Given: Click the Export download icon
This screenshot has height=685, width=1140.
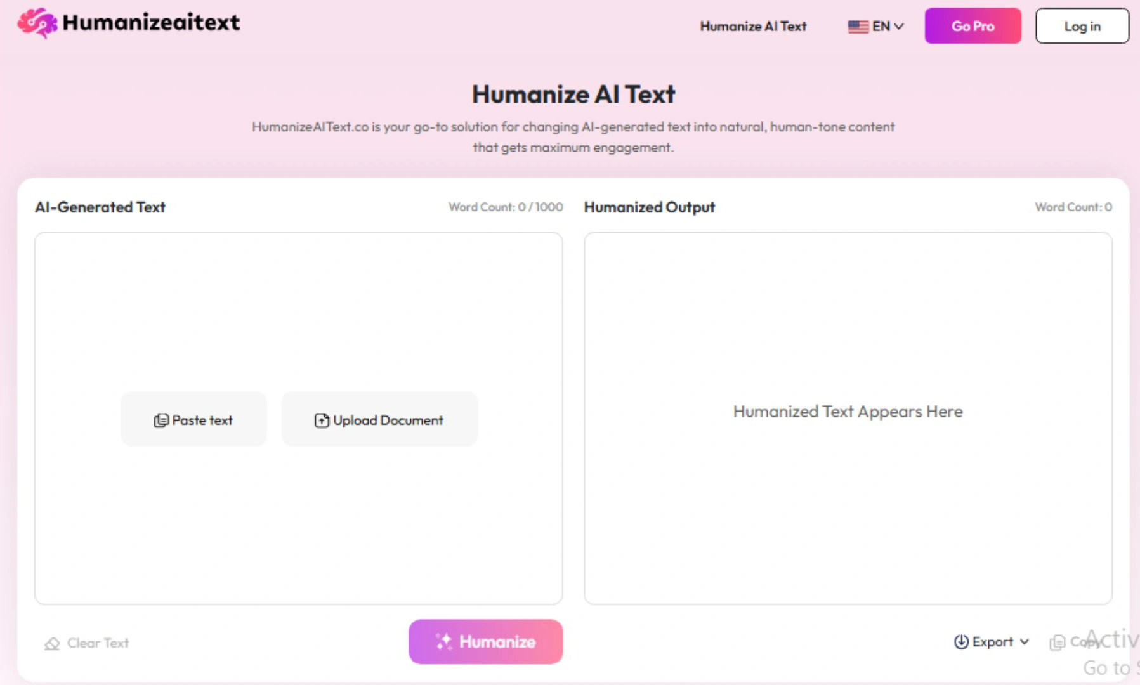Looking at the screenshot, I should (x=962, y=642).
